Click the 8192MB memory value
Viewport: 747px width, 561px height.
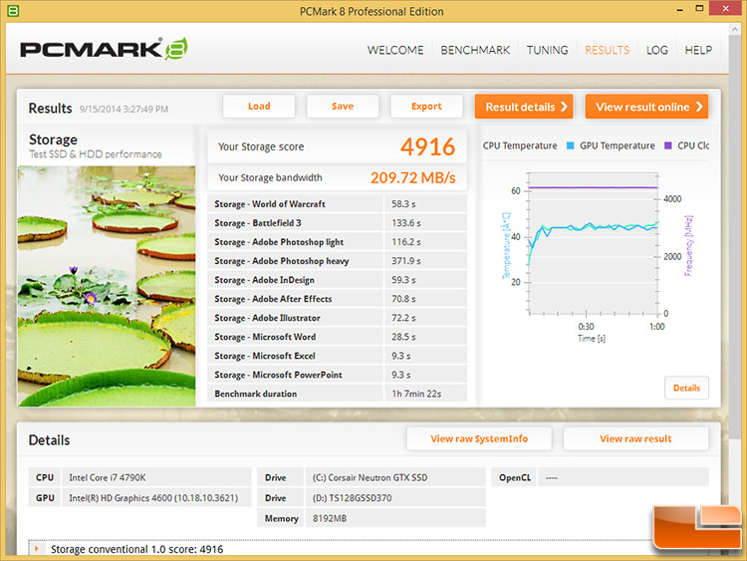[330, 518]
